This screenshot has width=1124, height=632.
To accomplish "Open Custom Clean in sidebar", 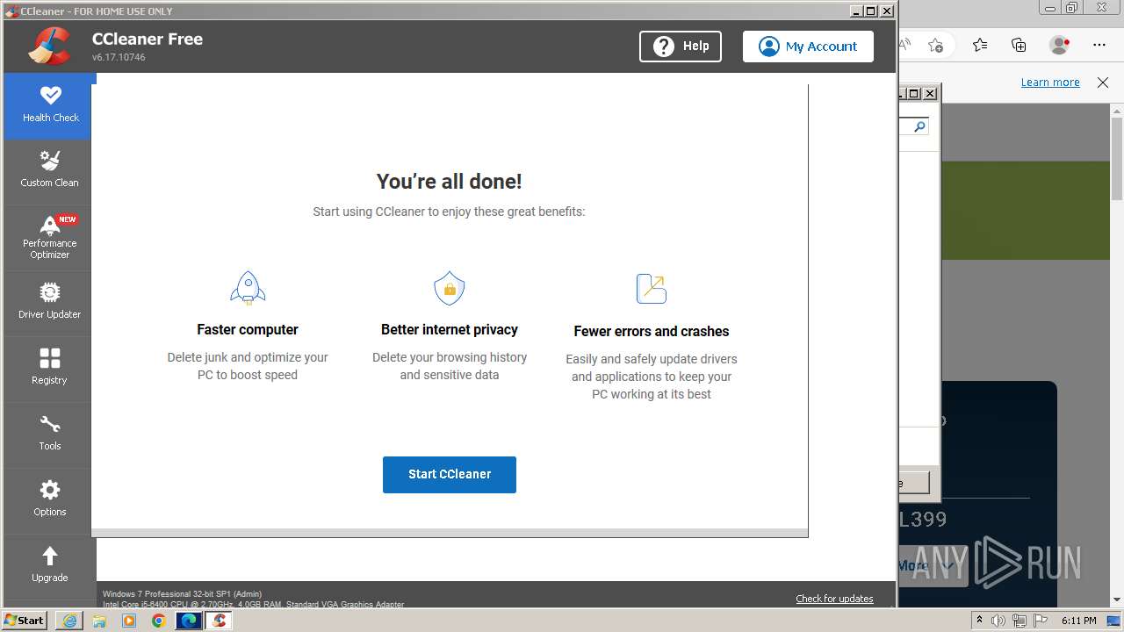I will pyautogui.click(x=50, y=172).
